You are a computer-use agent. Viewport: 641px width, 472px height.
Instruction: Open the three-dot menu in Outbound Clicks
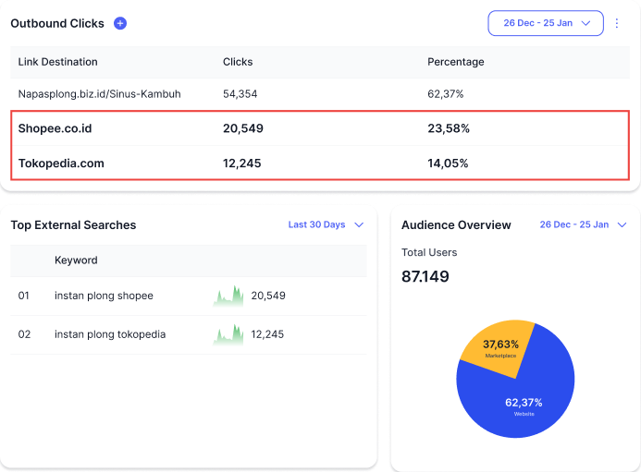[x=617, y=23]
